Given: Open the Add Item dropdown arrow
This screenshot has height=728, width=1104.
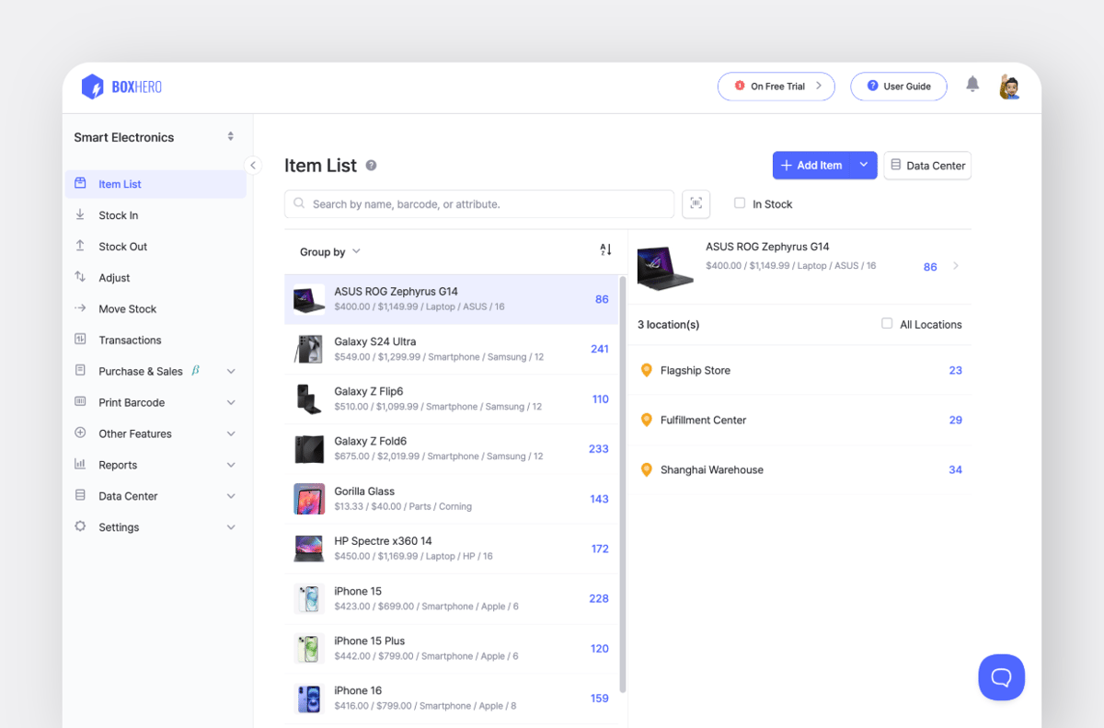Looking at the screenshot, I should [863, 165].
